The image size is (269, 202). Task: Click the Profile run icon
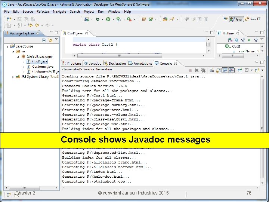pos(118,19)
